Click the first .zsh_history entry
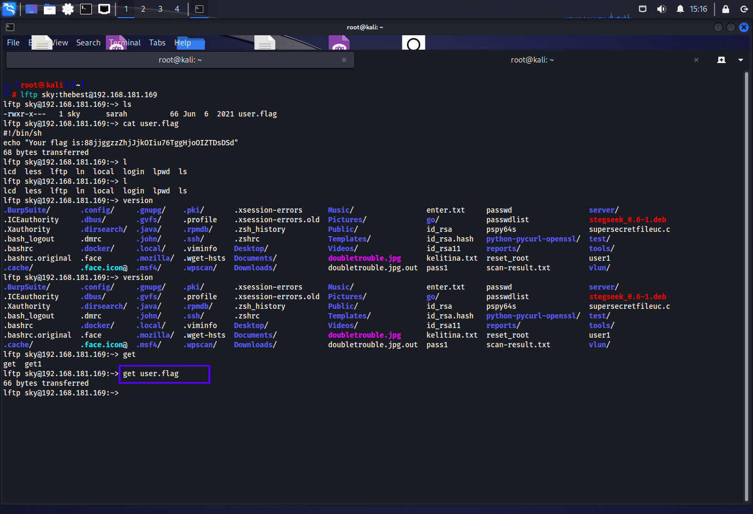The width and height of the screenshot is (753, 514). point(260,229)
